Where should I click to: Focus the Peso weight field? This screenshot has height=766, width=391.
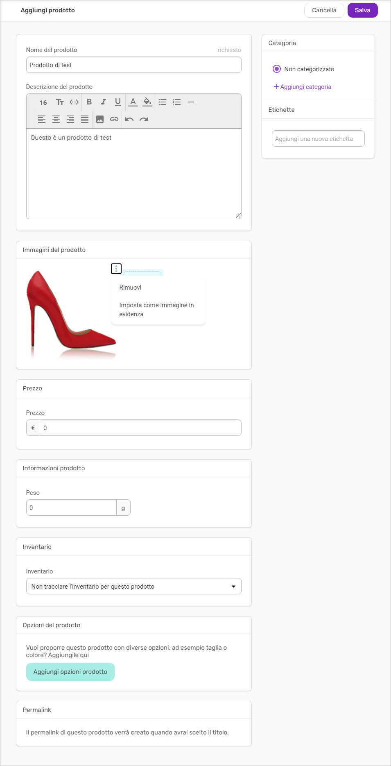tap(71, 508)
